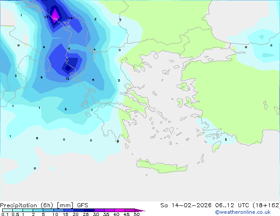Click the '0.1' legend scale label
Image resolution: width=280 pixels, height=216 pixels.
click(5, 214)
